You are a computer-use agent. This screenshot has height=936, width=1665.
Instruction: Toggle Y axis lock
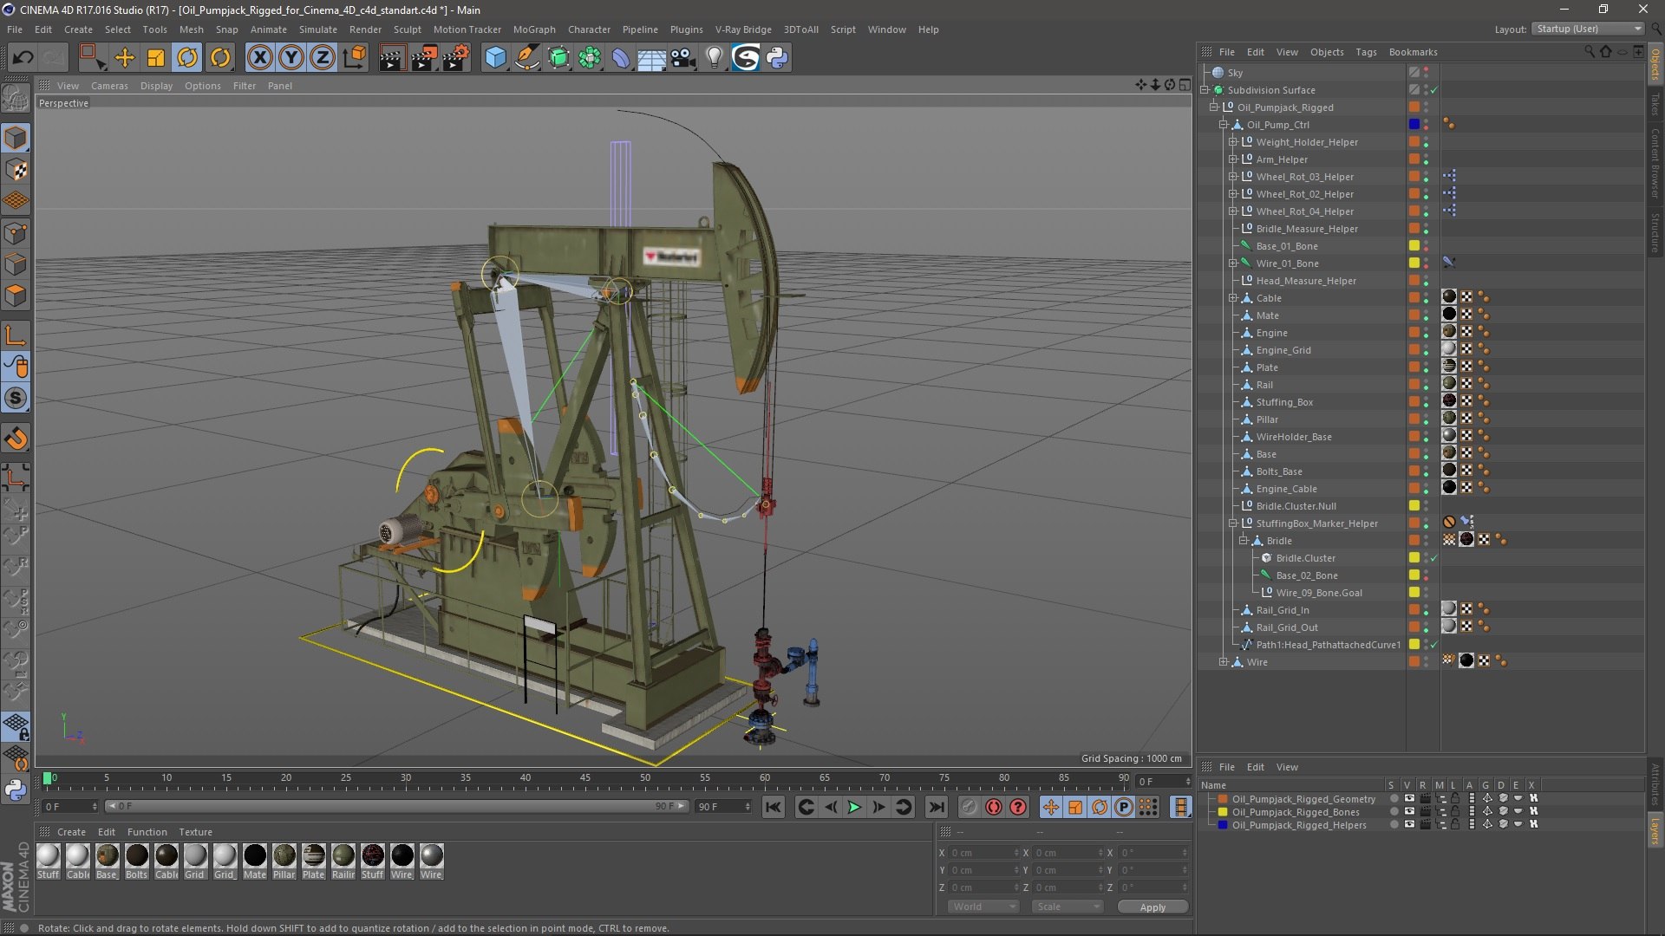tap(291, 58)
